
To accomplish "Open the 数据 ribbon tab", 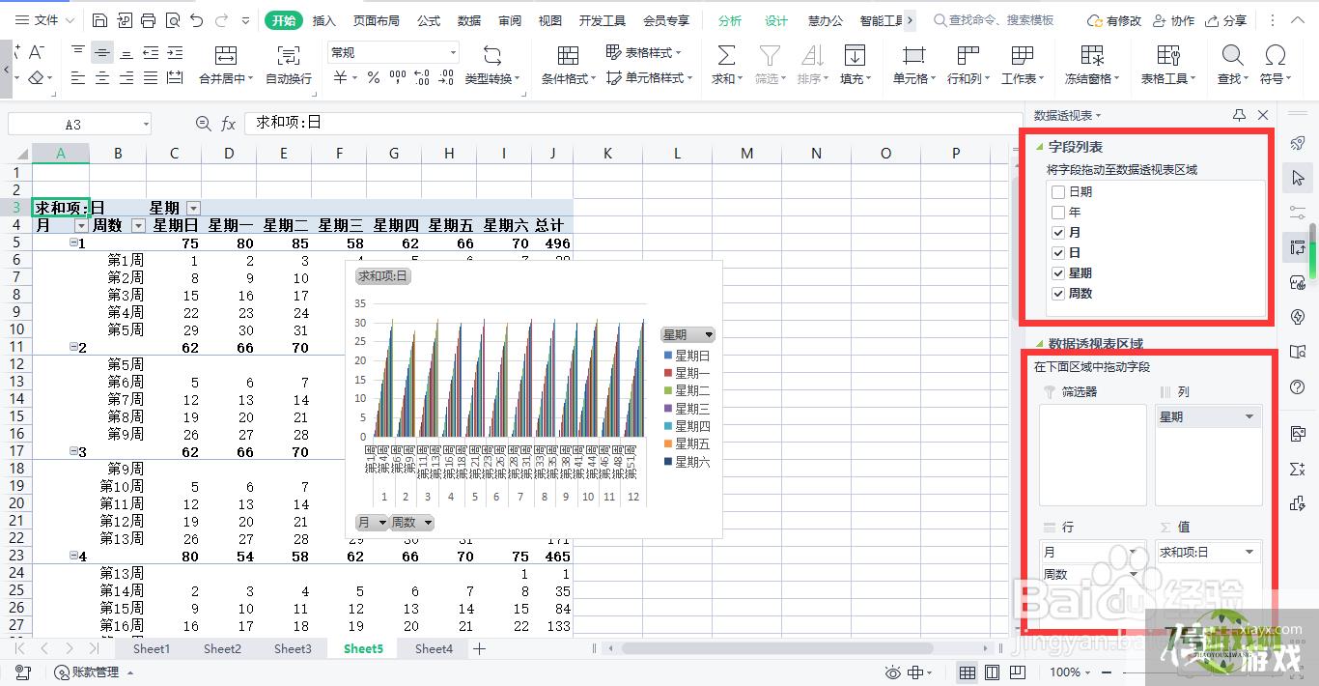I will click(469, 20).
